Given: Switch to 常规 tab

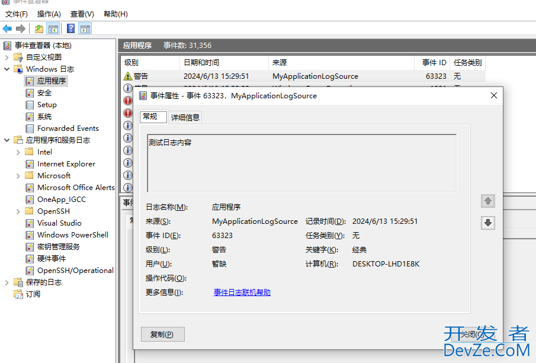Looking at the screenshot, I should (153, 117).
